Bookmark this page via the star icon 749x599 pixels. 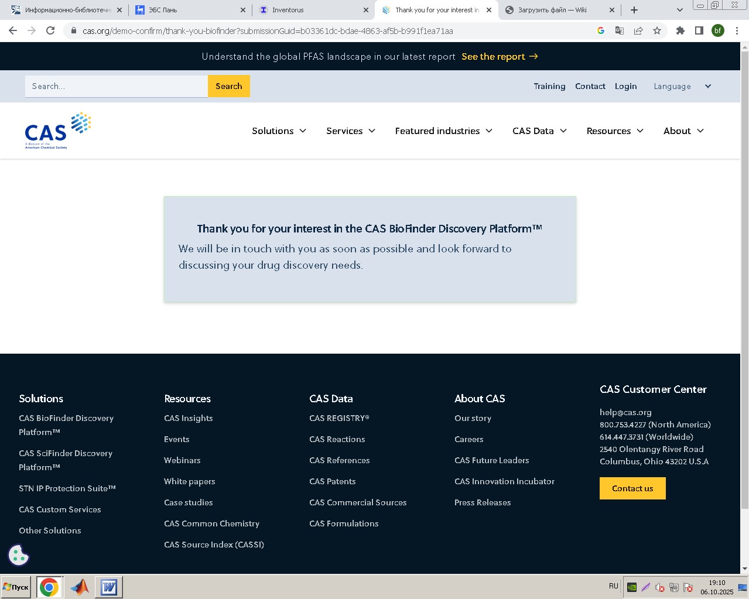pyautogui.click(x=657, y=30)
